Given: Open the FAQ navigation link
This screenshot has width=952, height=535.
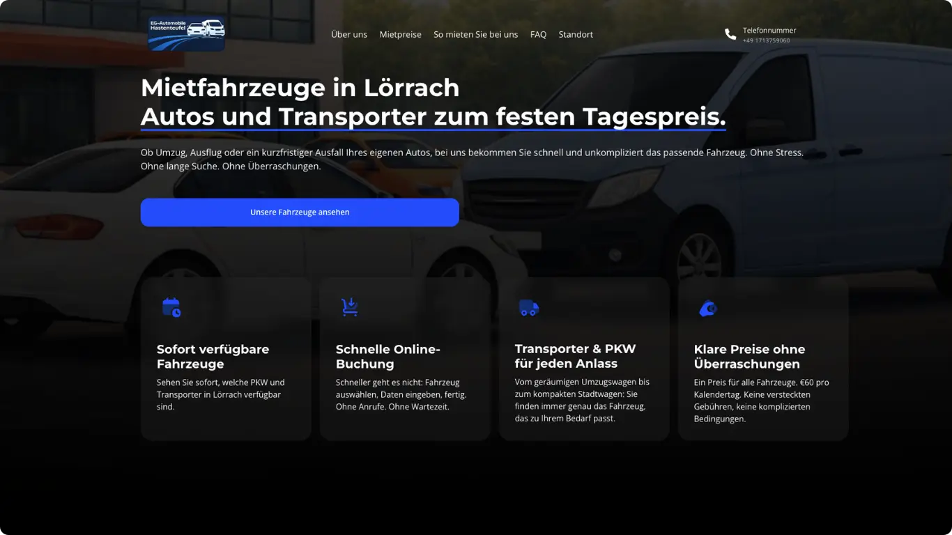Looking at the screenshot, I should (x=538, y=34).
